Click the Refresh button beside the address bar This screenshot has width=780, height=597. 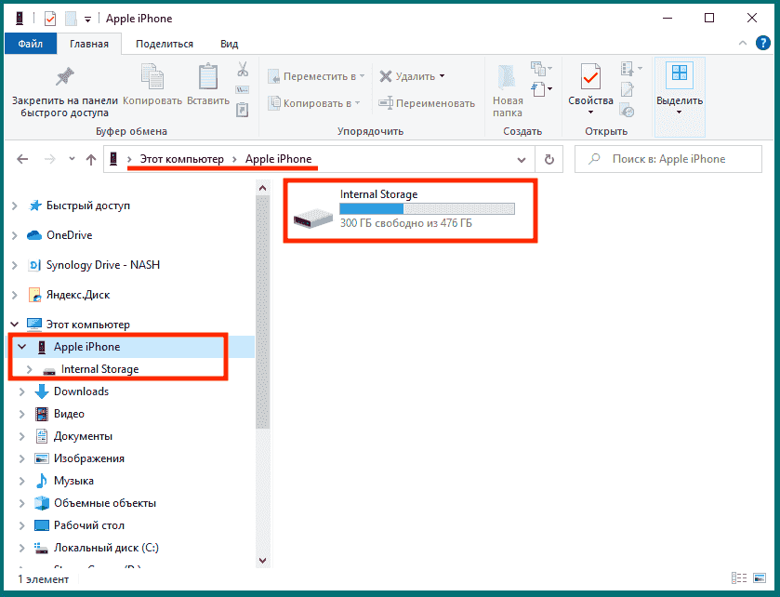coord(549,159)
